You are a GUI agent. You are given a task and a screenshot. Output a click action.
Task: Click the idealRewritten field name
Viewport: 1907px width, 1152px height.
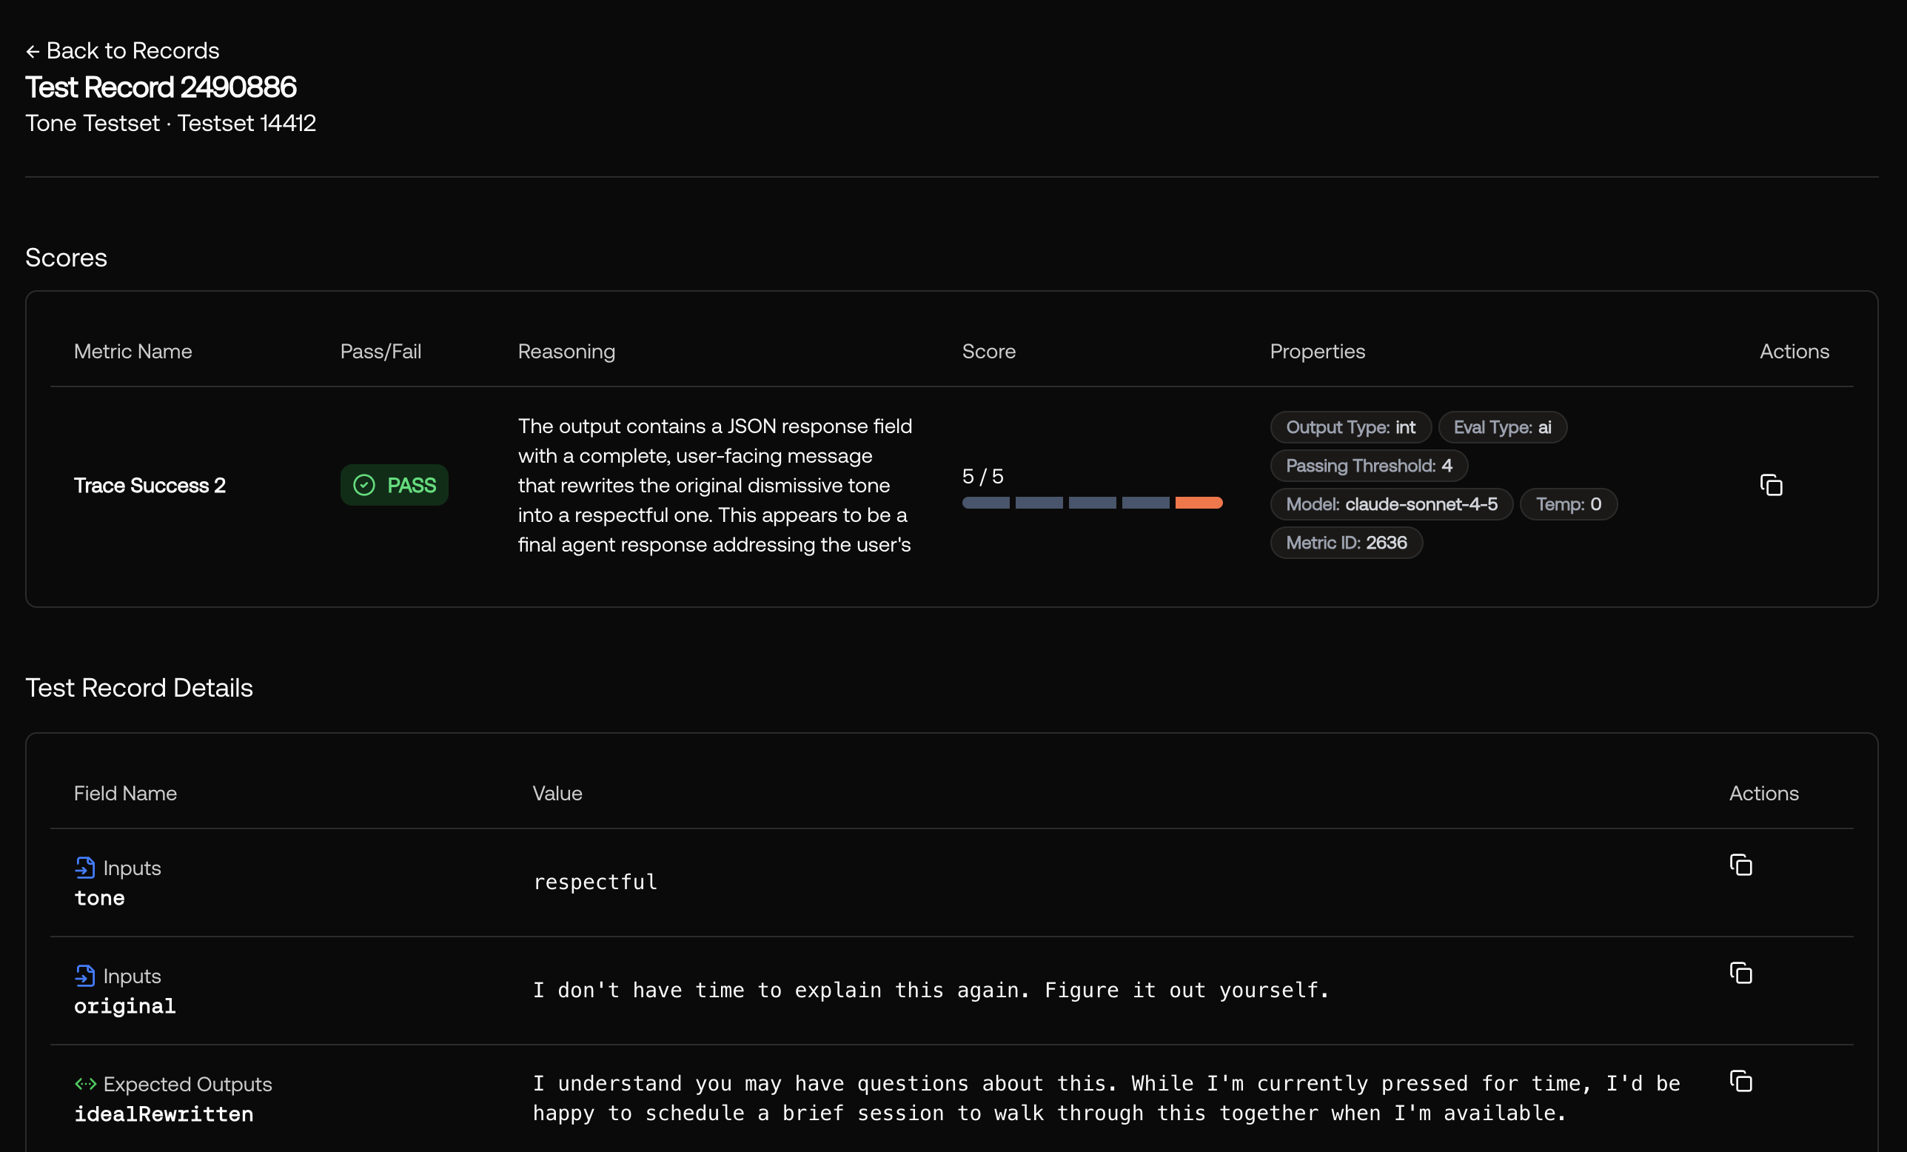point(164,1114)
